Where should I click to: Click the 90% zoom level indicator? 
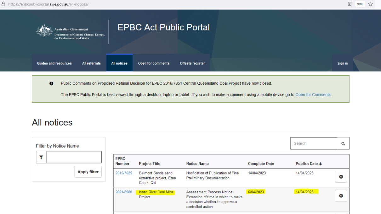360,4
